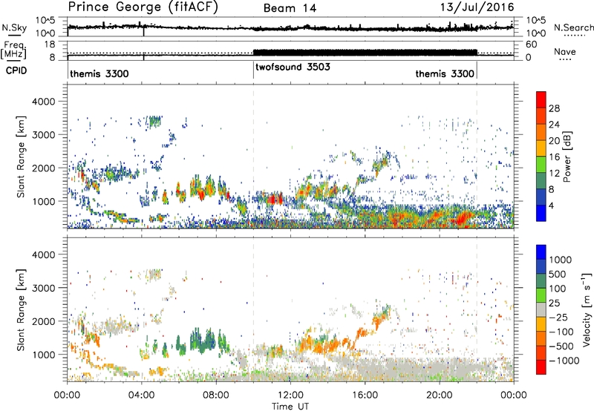Click the '1000' tick on the velocity colorbar

click(560, 260)
